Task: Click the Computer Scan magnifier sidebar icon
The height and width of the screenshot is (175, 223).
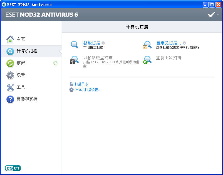Action: click(x=10, y=51)
